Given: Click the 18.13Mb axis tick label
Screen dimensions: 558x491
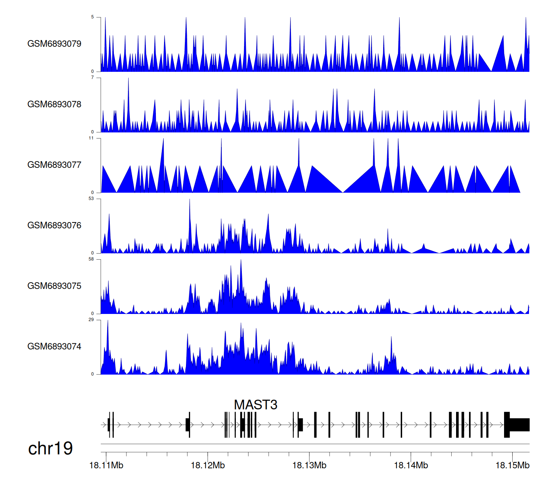Looking at the screenshot, I should point(309,465).
